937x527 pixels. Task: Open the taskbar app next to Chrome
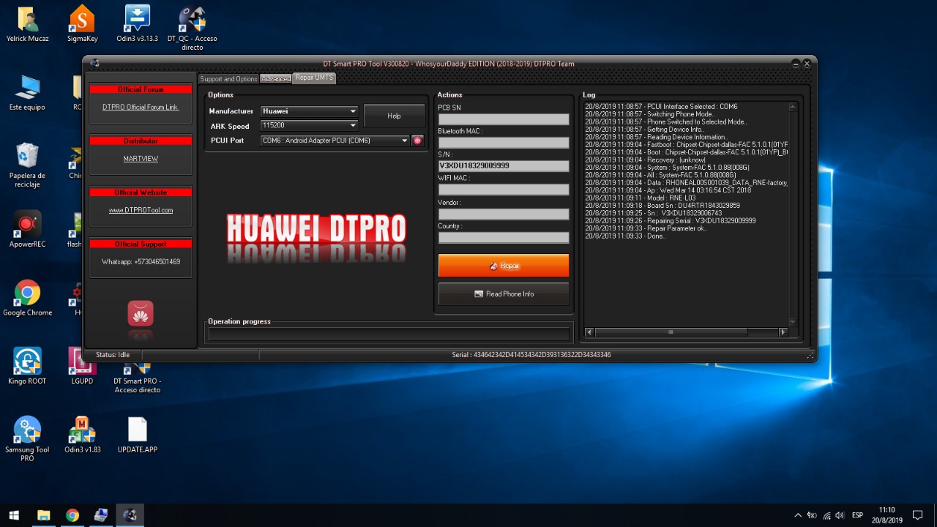pyautogui.click(x=101, y=515)
